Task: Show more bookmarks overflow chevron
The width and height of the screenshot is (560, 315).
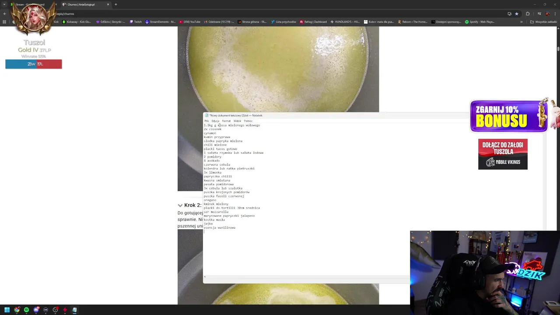Action: point(521,22)
